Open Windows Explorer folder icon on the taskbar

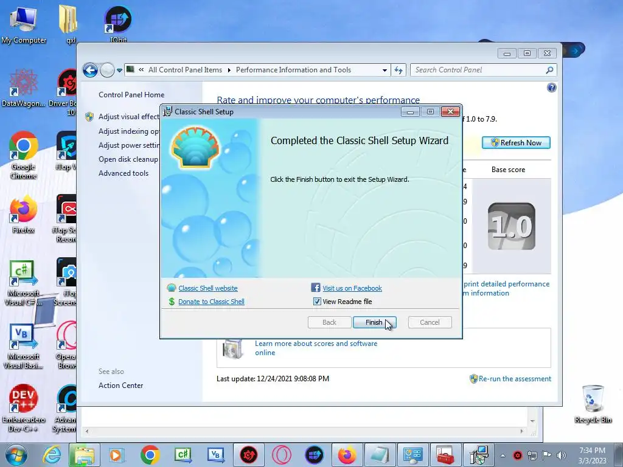(x=84, y=455)
